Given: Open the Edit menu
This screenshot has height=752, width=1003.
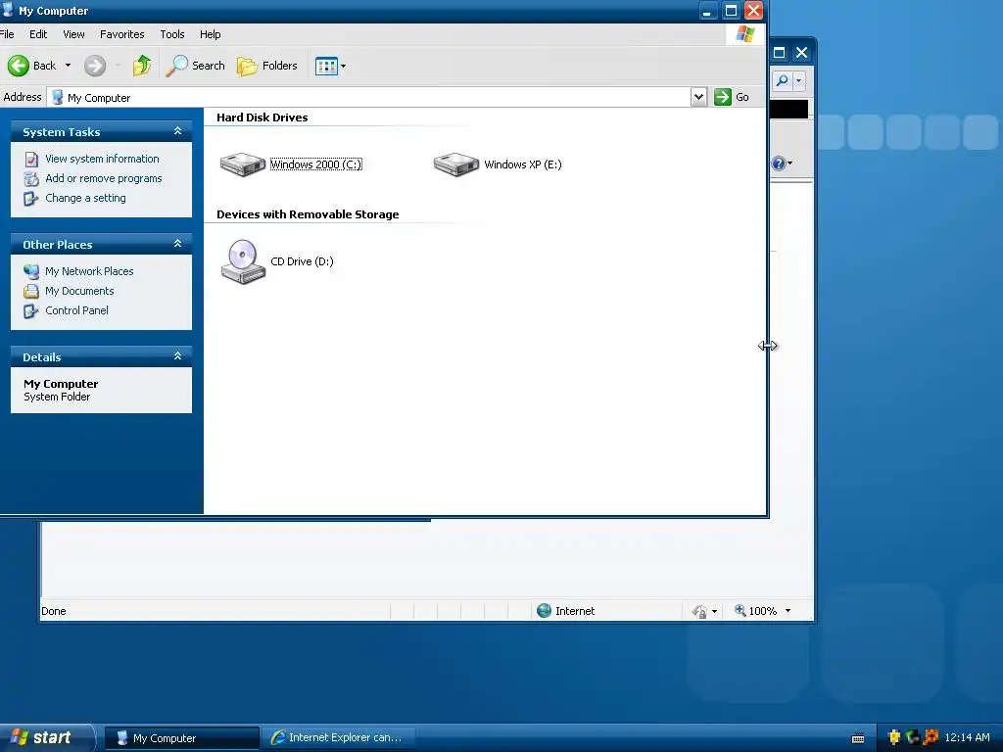Looking at the screenshot, I should (x=38, y=34).
